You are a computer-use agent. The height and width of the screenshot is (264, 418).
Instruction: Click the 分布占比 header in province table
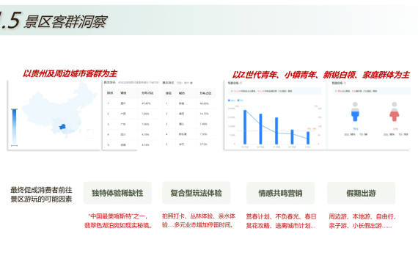click(x=147, y=93)
